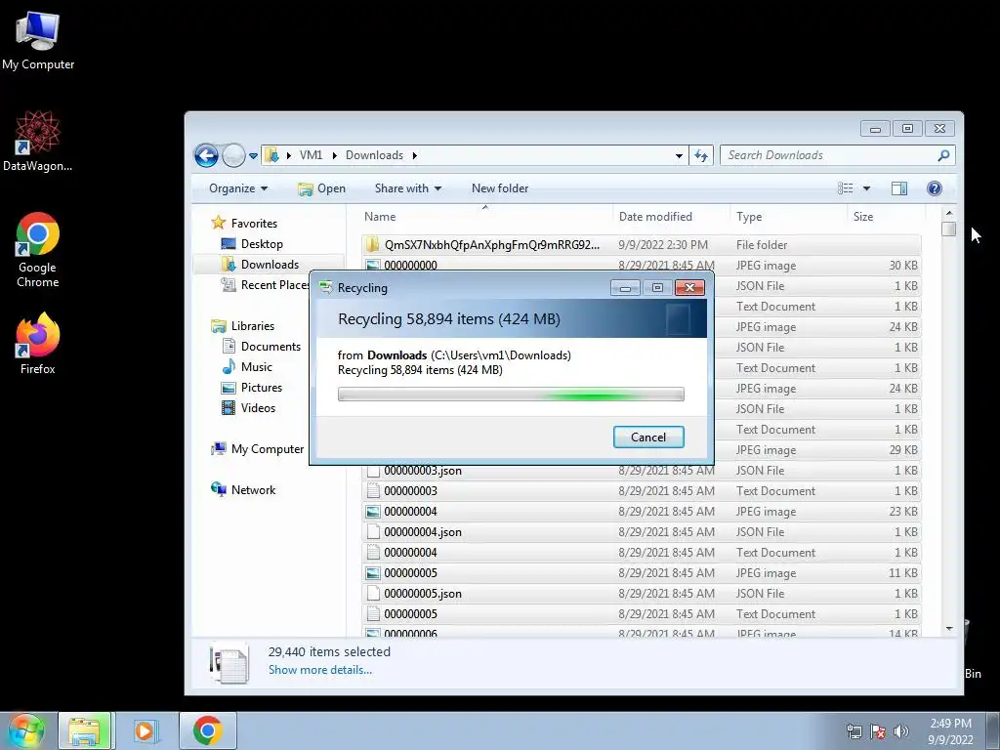Image resolution: width=1000 pixels, height=750 pixels.
Task: Sort by the Type column header
Action: (x=788, y=217)
